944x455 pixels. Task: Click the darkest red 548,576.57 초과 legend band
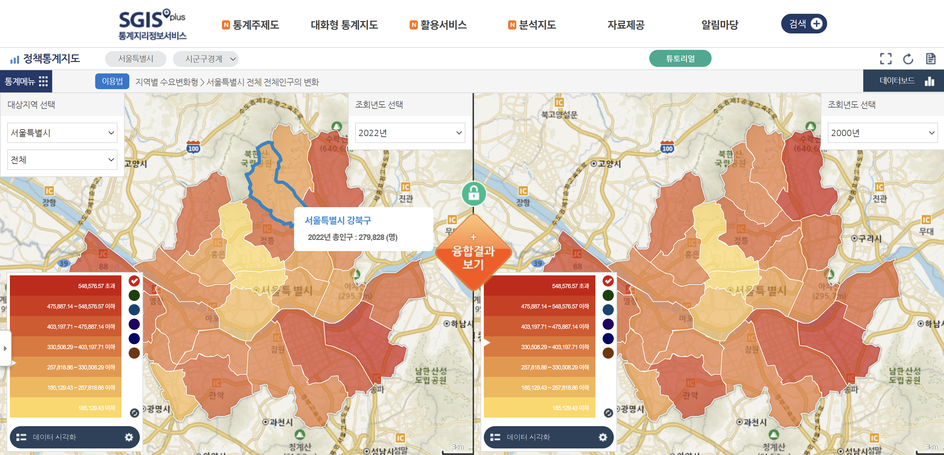(65, 286)
